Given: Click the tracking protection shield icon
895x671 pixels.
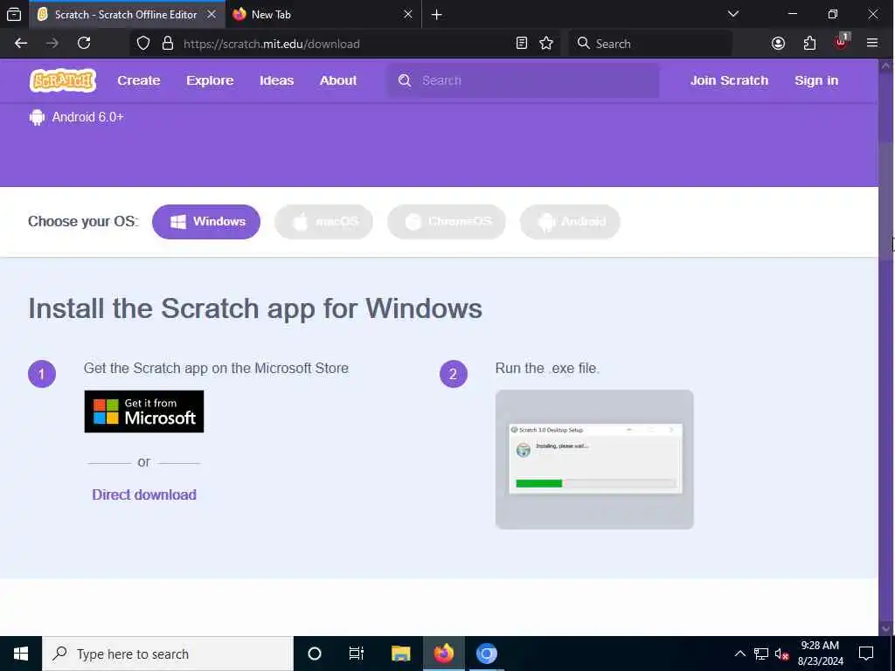Looking at the screenshot, I should click(143, 44).
